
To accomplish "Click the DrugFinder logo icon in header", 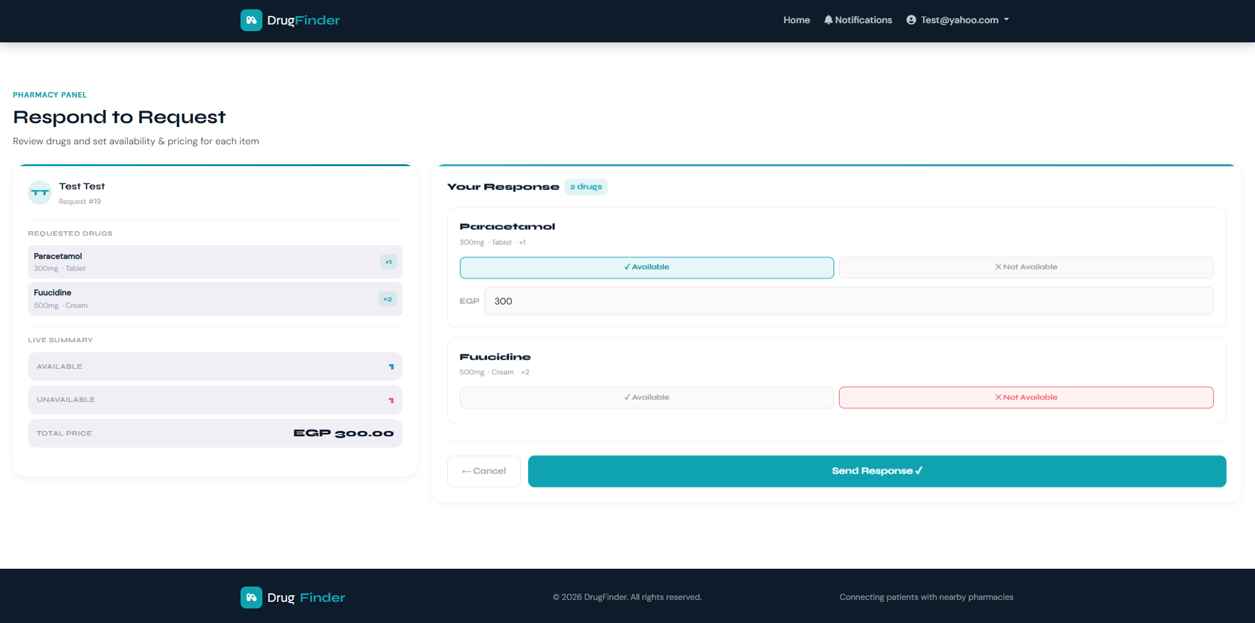I will [251, 21].
